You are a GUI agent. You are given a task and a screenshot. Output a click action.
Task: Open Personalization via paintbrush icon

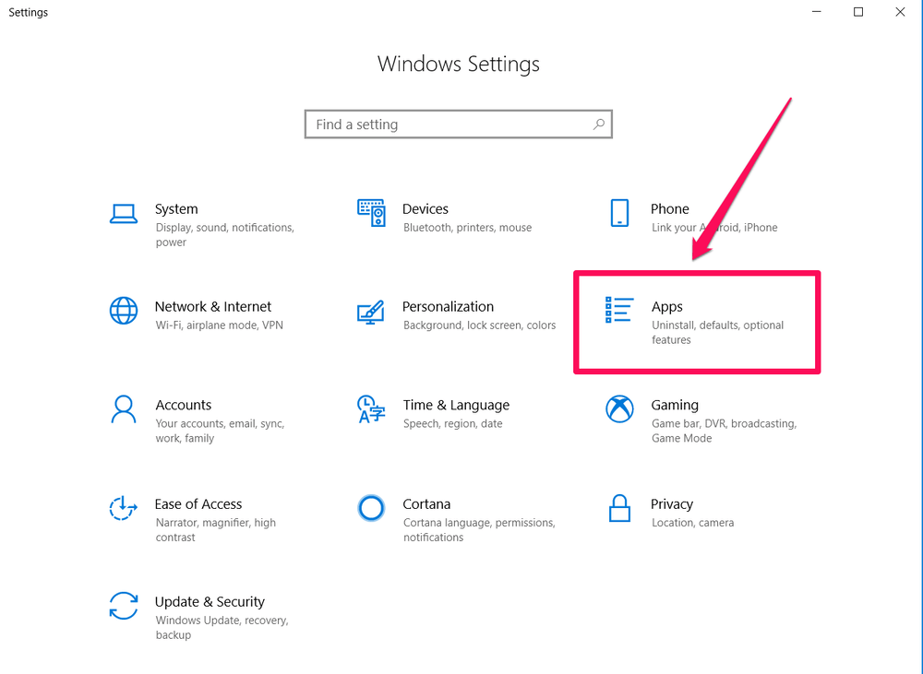pyautogui.click(x=371, y=313)
